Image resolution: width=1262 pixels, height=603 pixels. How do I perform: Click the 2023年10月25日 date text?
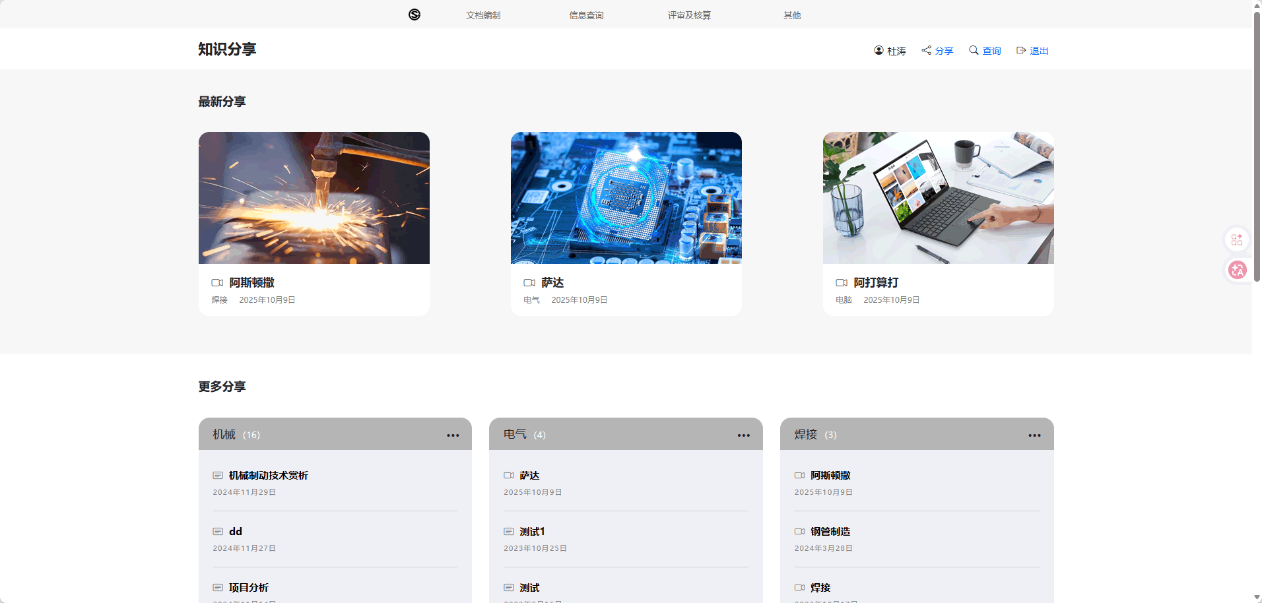(x=535, y=548)
